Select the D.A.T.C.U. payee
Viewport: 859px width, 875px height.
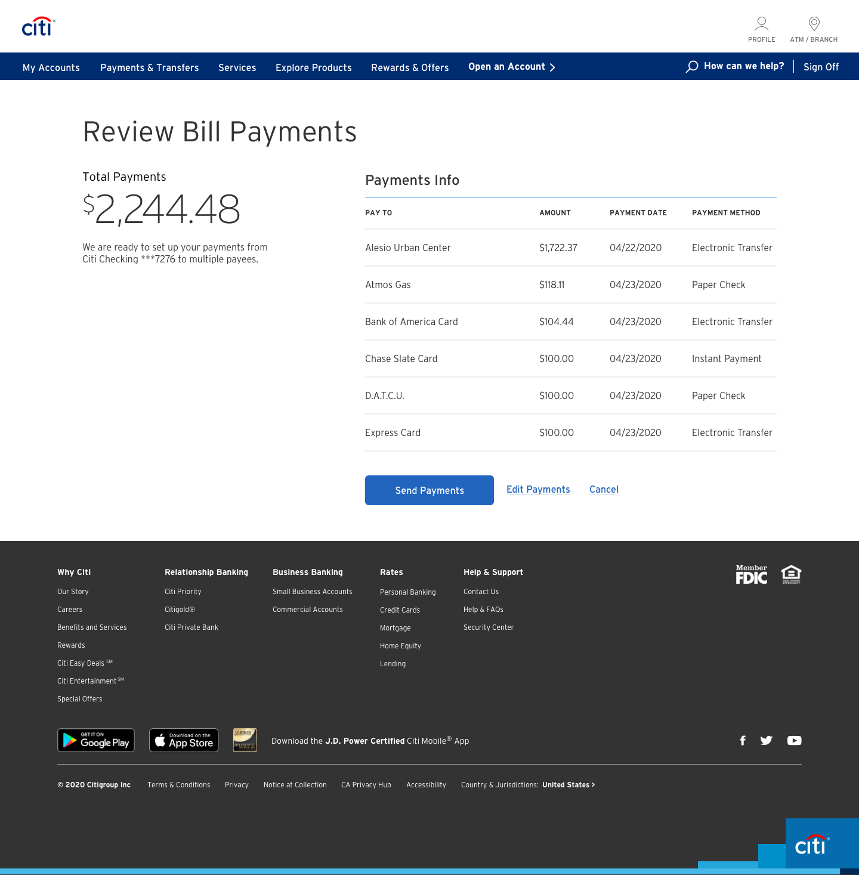[385, 396]
